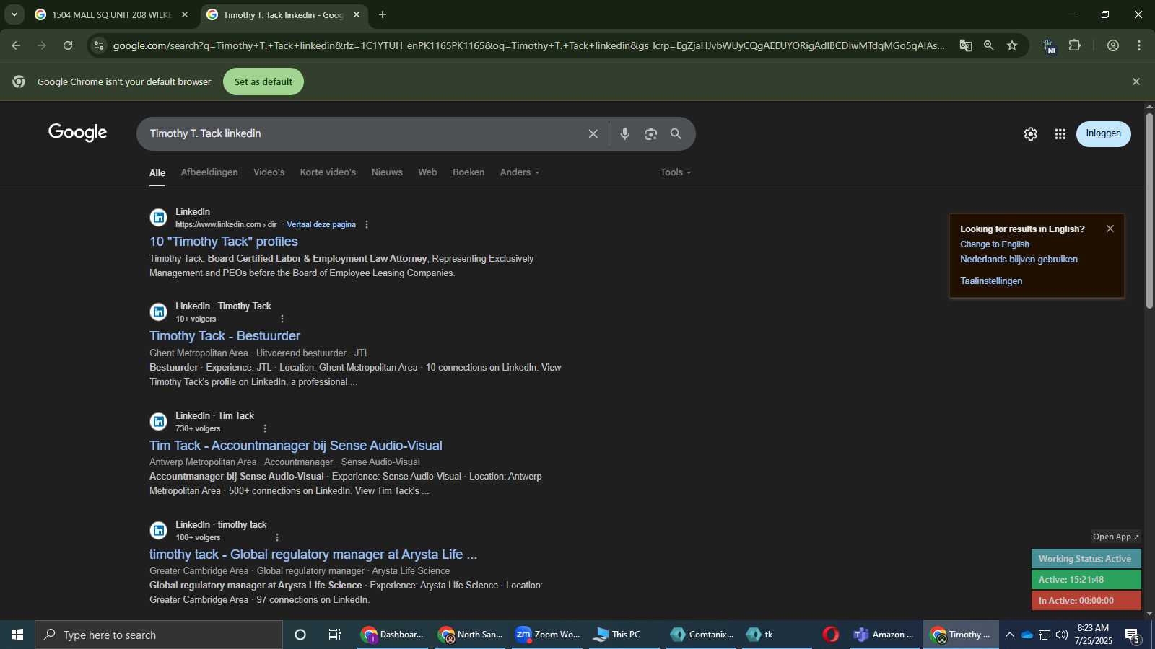The width and height of the screenshot is (1155, 649).
Task: Open the Google apps grid
Action: 1060,134
